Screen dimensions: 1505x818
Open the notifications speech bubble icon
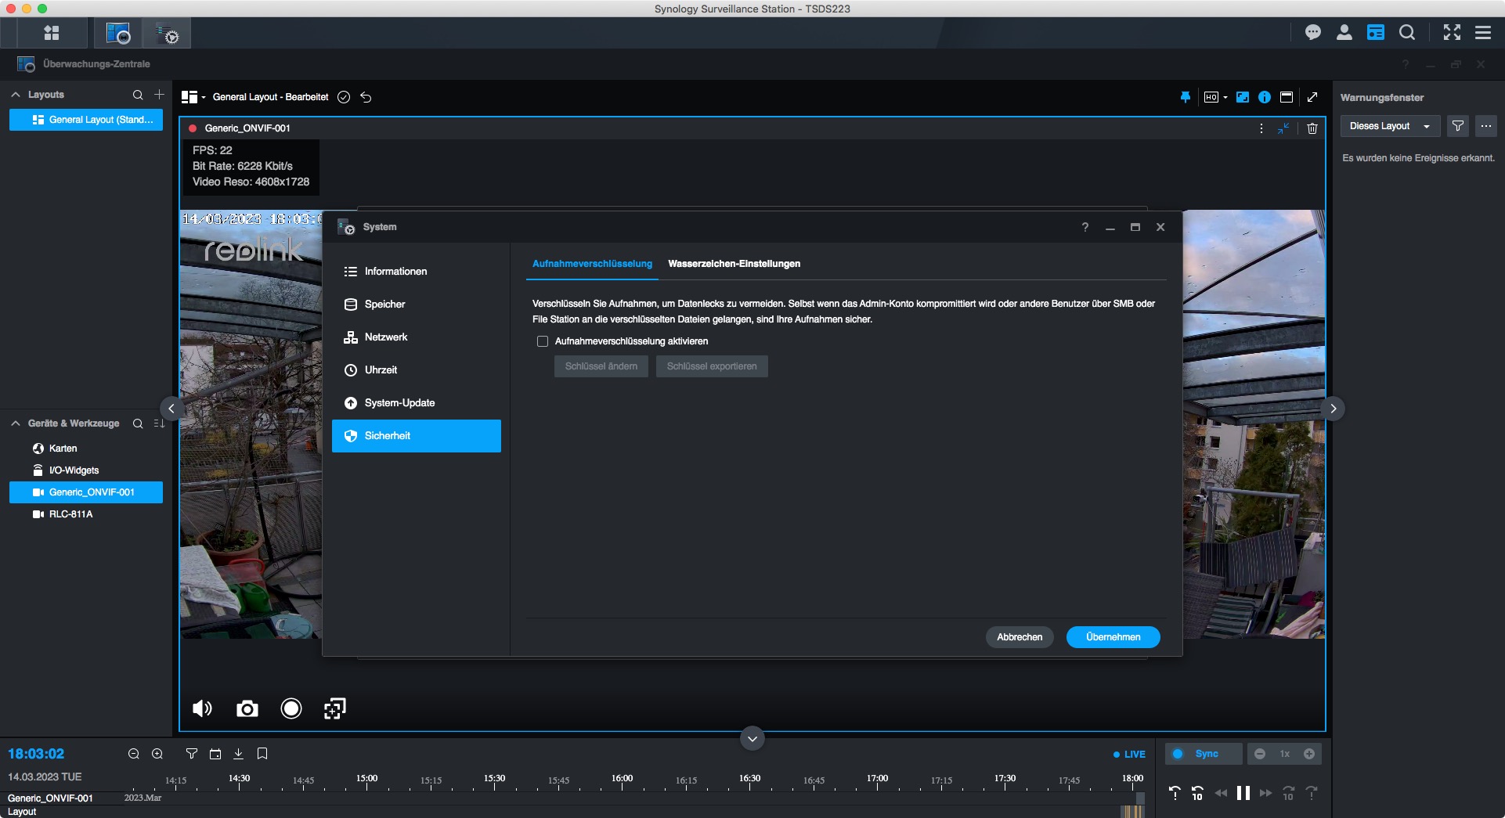point(1313,32)
